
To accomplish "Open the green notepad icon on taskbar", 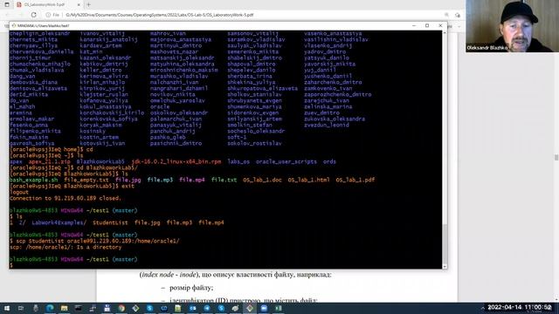I will 178,308.
